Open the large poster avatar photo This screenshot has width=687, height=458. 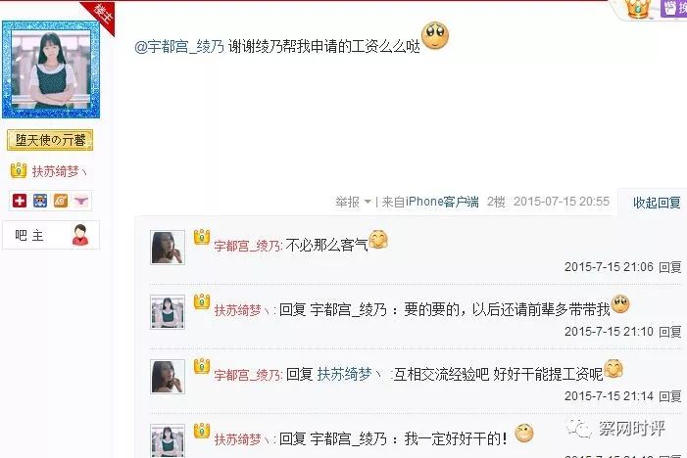click(51, 69)
